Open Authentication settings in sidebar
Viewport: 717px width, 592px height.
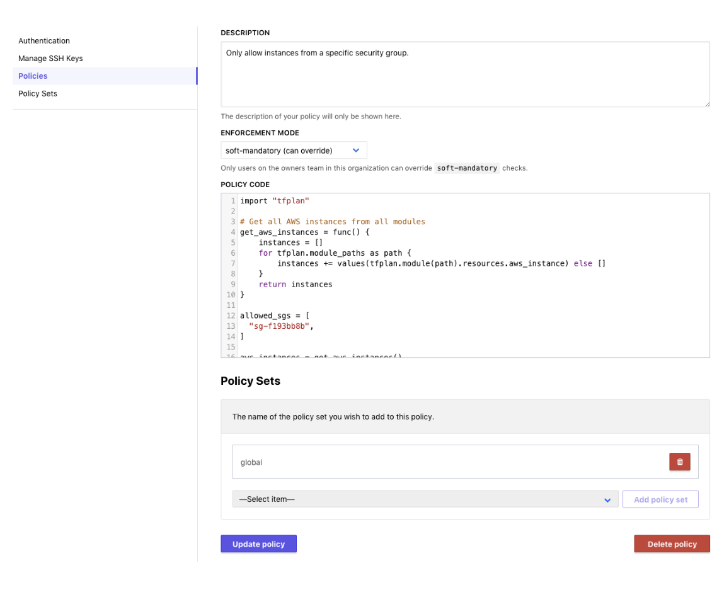(44, 41)
